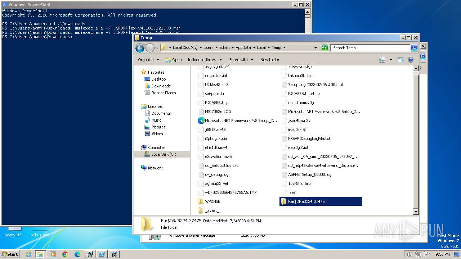Click the Search Temp input field
This screenshot has height=259, width=461.
tap(371, 47)
